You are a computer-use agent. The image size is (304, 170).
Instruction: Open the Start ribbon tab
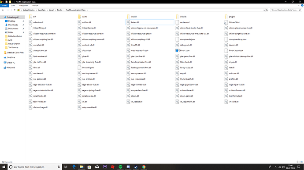tap(13, 5)
